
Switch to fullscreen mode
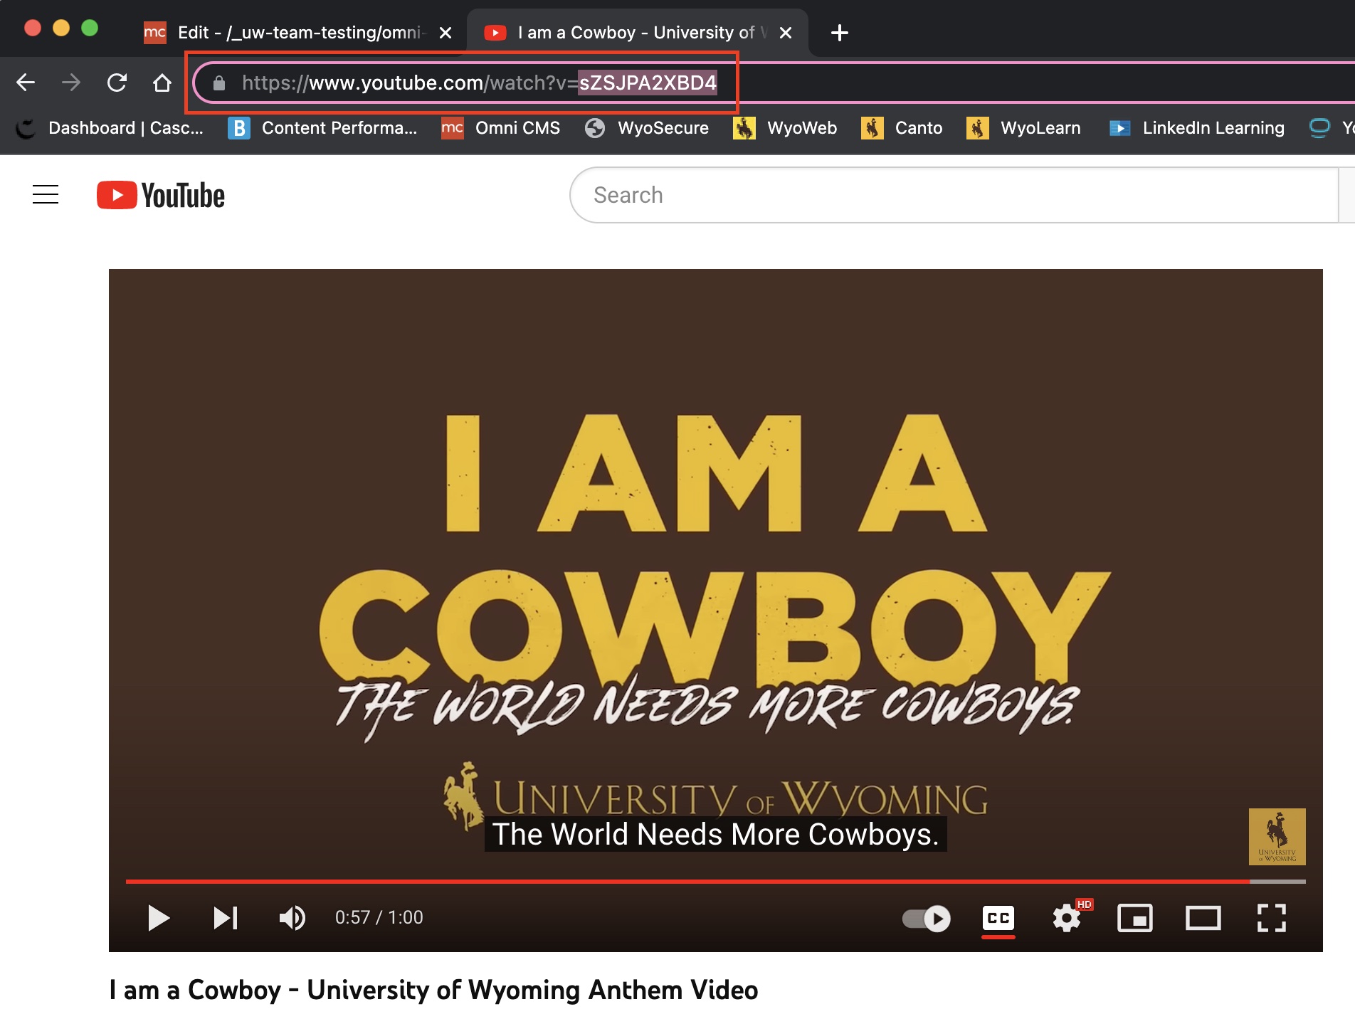[1271, 918]
